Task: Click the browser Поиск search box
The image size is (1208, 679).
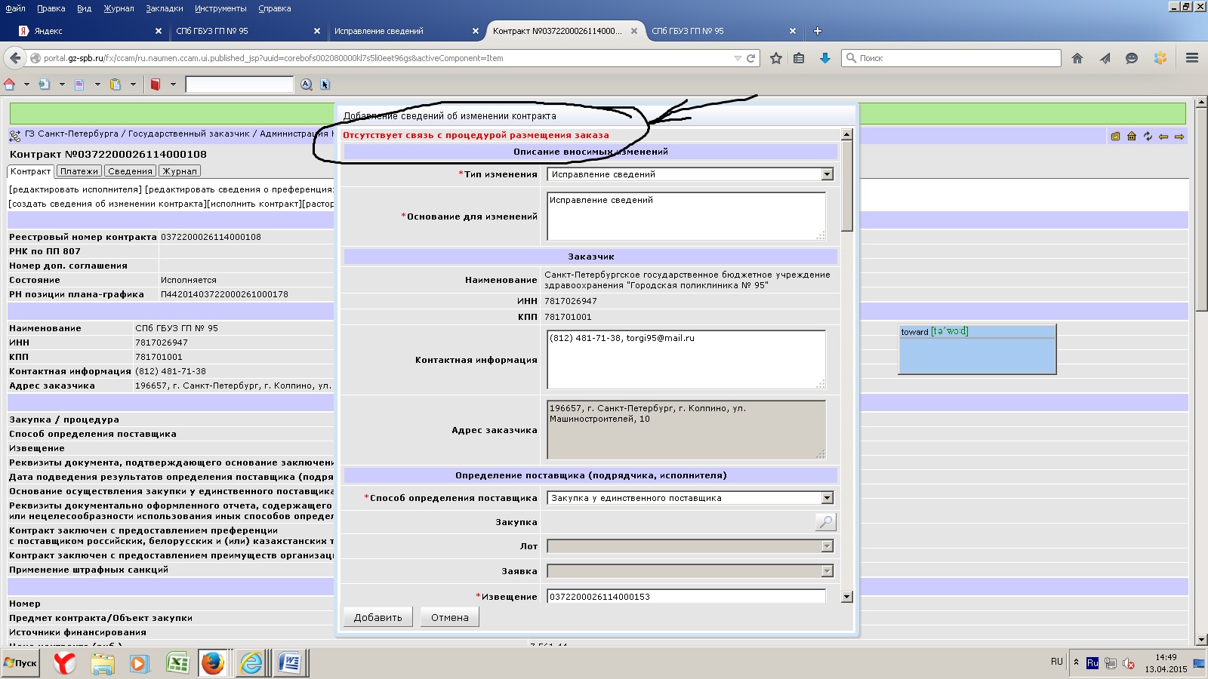Action: click(x=951, y=58)
